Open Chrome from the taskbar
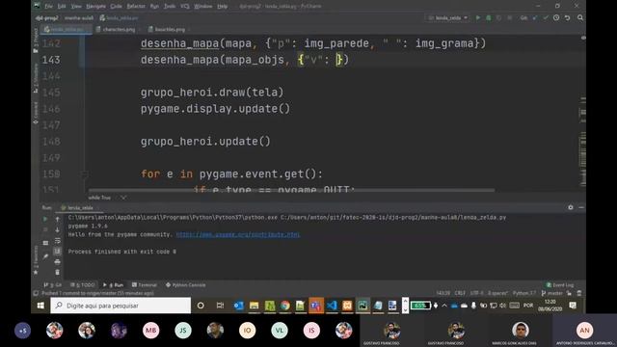617x347 pixels. point(285,306)
